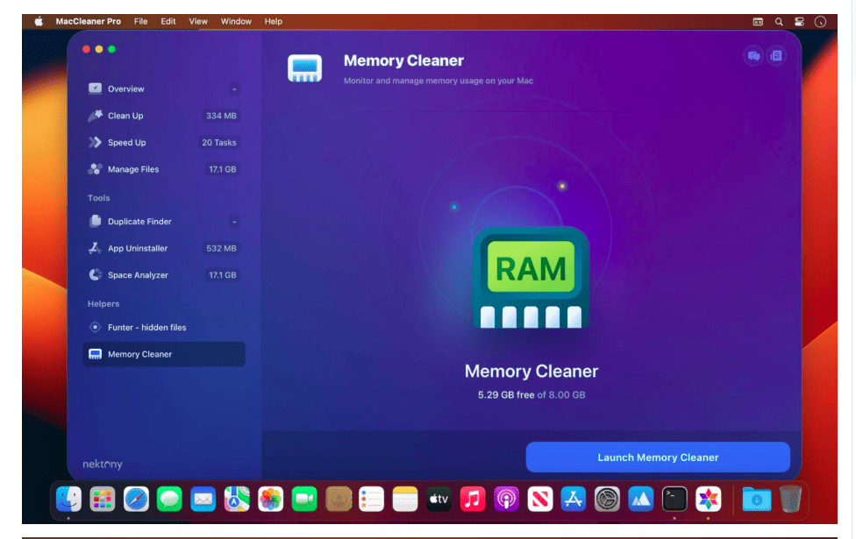Open Trash from the Dock
The width and height of the screenshot is (856, 539).
(x=790, y=499)
